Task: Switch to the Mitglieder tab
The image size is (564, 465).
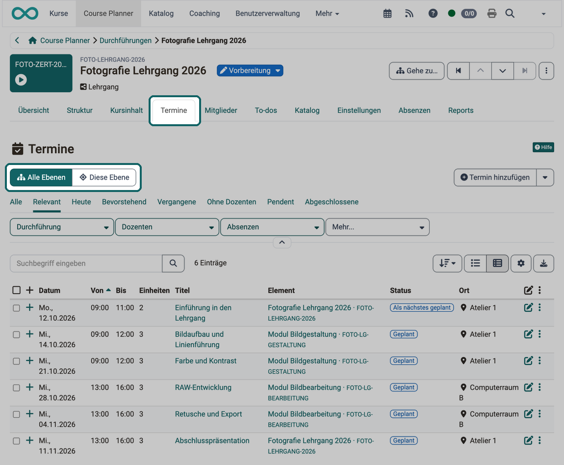Action: tap(221, 110)
